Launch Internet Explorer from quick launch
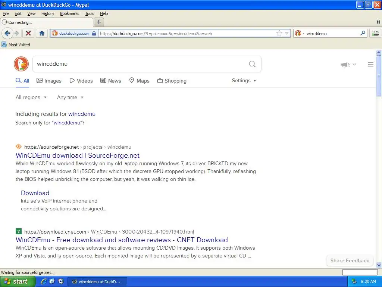 pyautogui.click(x=44, y=281)
